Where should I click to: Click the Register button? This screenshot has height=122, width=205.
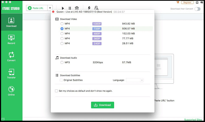coord(187,2)
